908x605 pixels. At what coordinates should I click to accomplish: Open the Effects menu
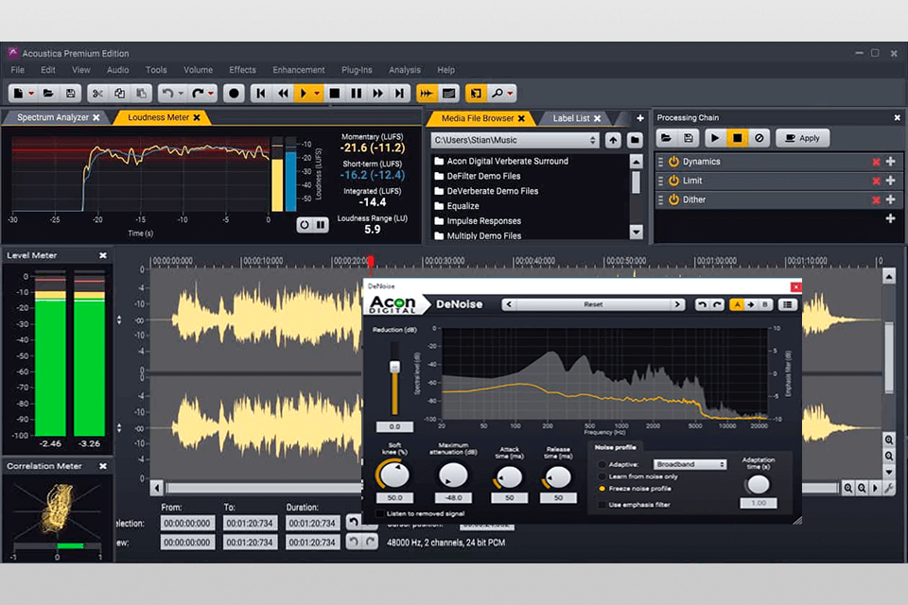[242, 69]
